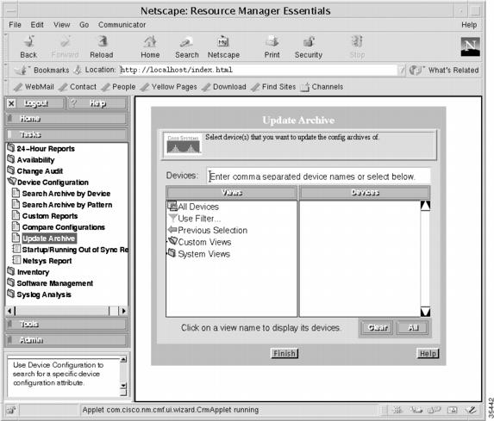Open the Netsys Report item
The image size is (494, 421).
click(42, 261)
